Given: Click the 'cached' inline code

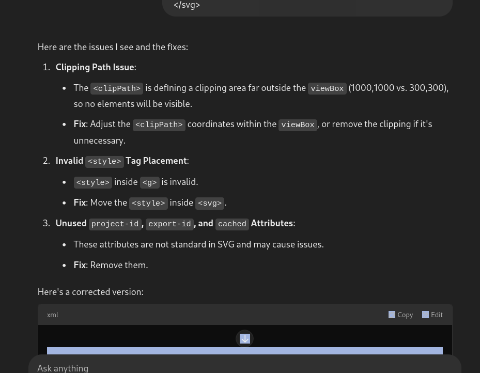Looking at the screenshot, I should pos(232,224).
